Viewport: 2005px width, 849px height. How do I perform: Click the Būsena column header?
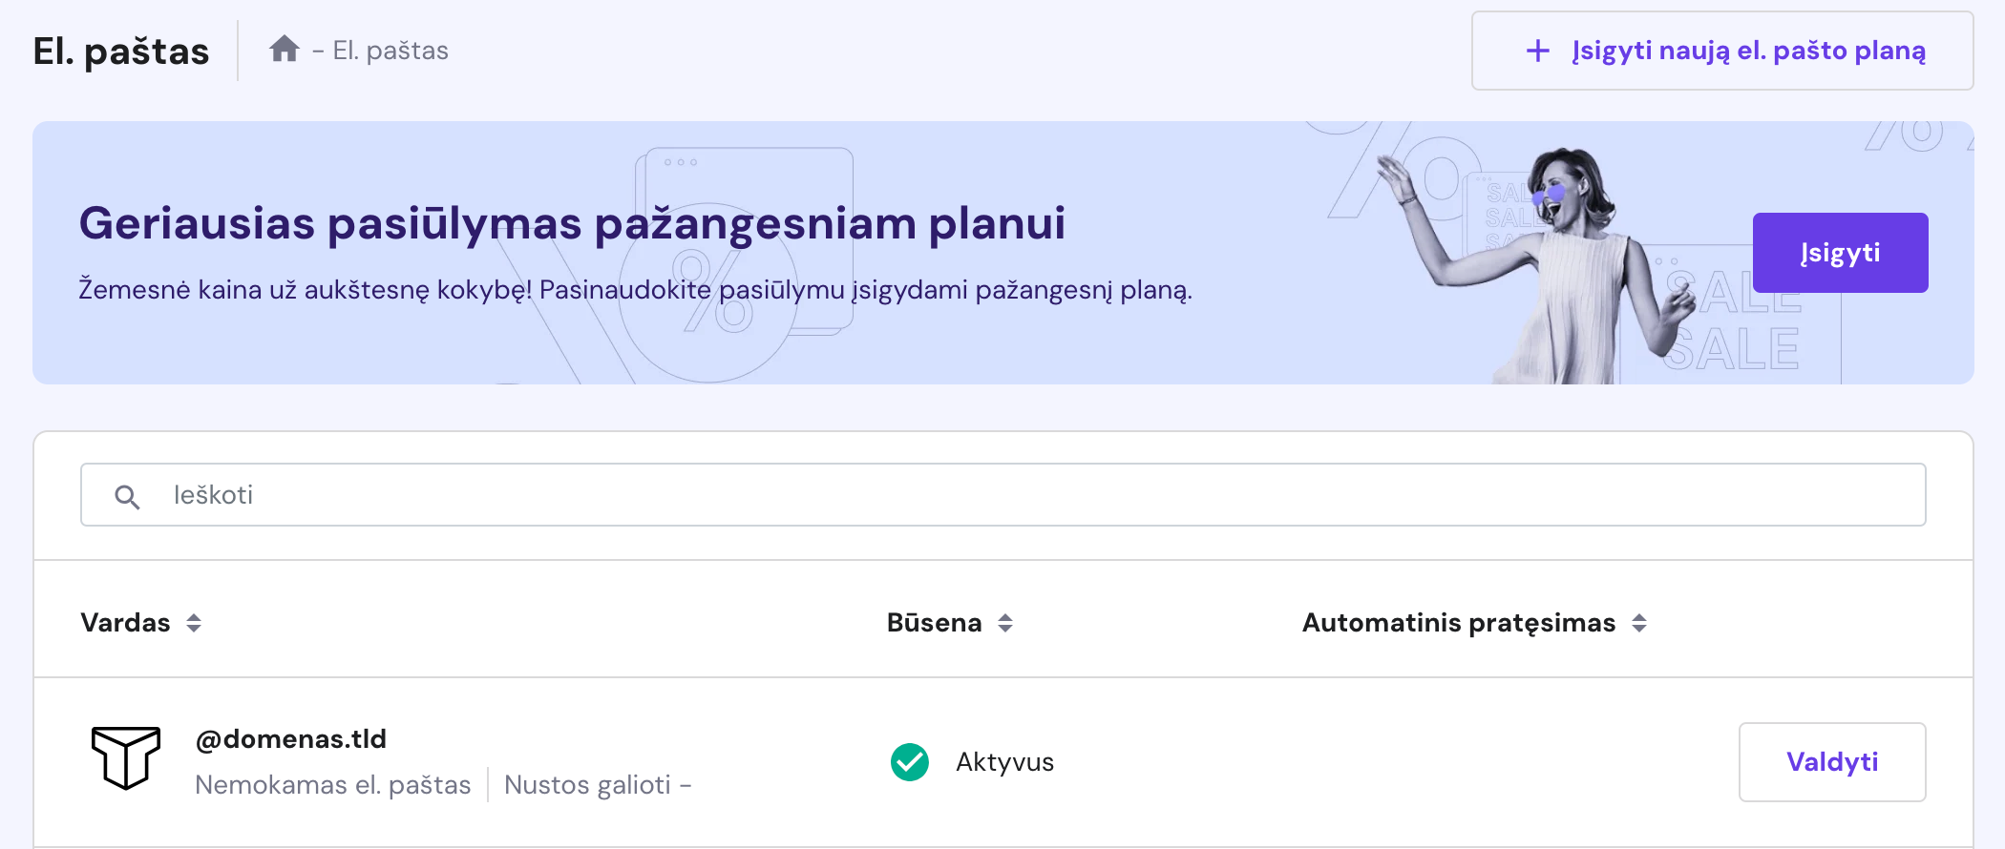coord(934,623)
